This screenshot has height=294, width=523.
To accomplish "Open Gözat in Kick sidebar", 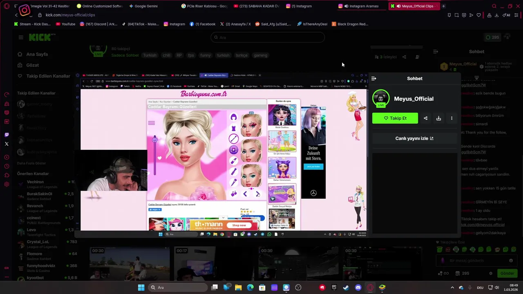I will click(28, 65).
